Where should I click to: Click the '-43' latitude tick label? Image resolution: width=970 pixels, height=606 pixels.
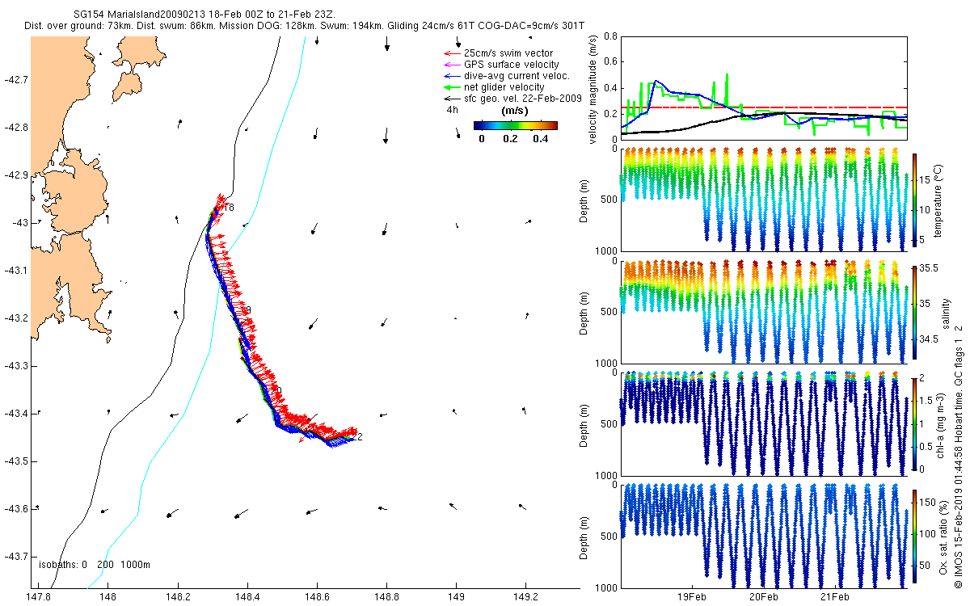[x=20, y=222]
